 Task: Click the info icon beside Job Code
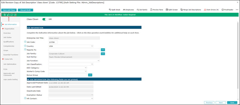(x=25, y=42)
